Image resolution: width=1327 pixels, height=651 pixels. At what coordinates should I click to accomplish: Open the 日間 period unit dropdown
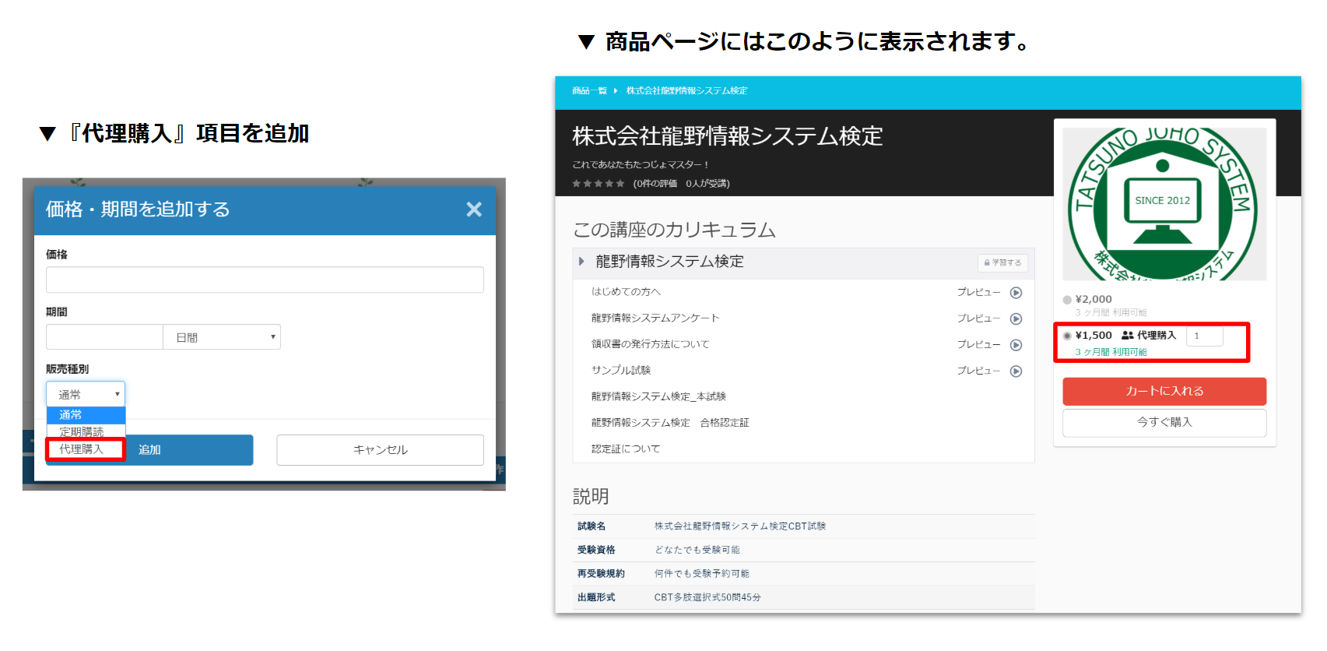(x=222, y=337)
